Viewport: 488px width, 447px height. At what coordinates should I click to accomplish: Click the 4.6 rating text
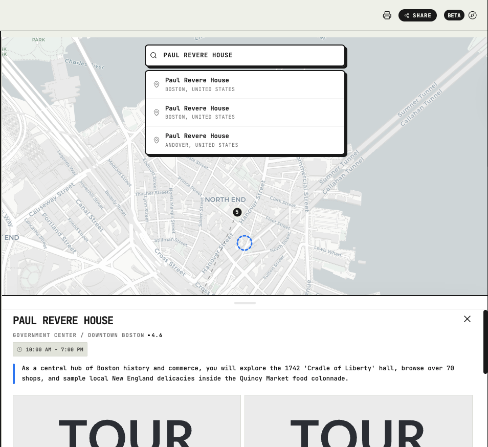click(157, 336)
